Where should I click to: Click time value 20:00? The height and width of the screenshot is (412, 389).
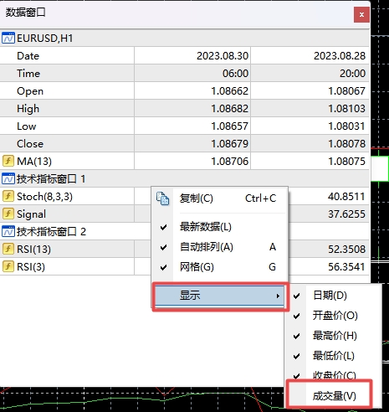pyautogui.click(x=352, y=74)
